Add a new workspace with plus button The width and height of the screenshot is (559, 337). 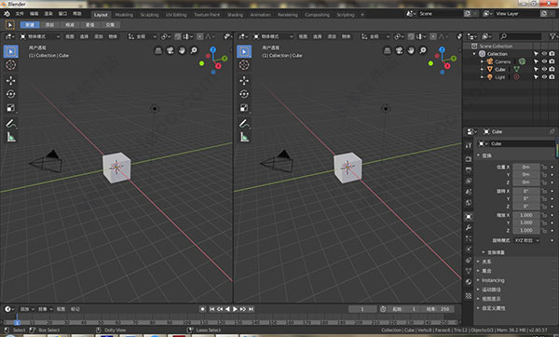click(362, 15)
